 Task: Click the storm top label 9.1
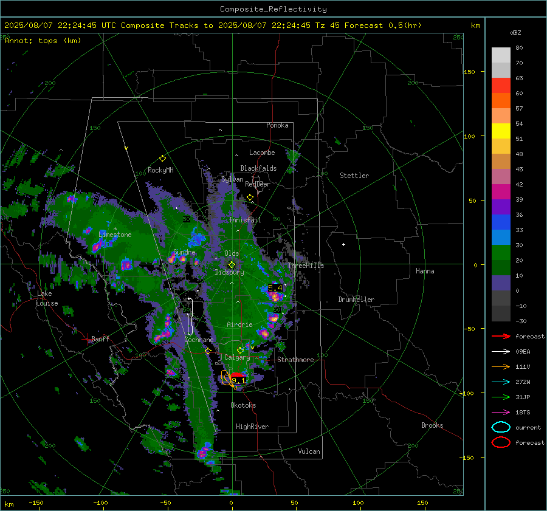[239, 380]
